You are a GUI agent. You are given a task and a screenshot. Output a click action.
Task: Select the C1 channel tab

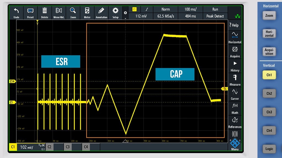13,147
